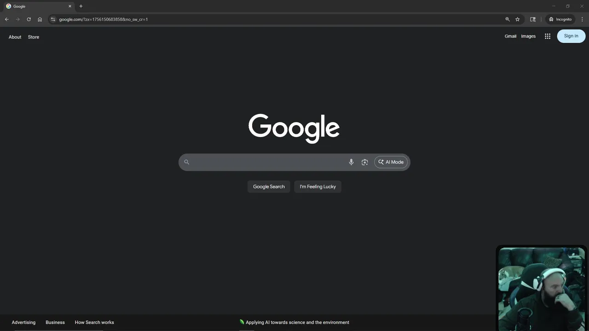Switch to AI Mode
The width and height of the screenshot is (589, 331).
[x=391, y=162]
